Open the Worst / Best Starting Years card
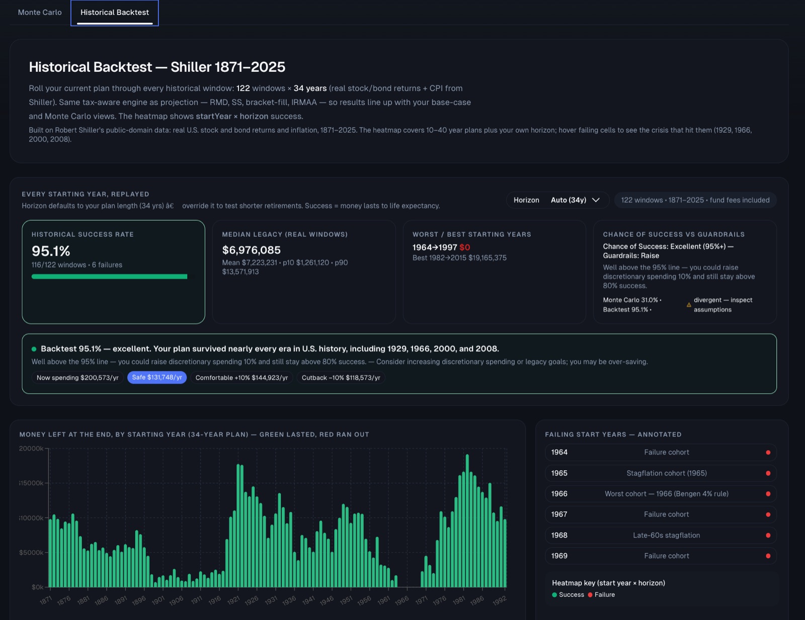805x620 pixels. click(x=495, y=272)
